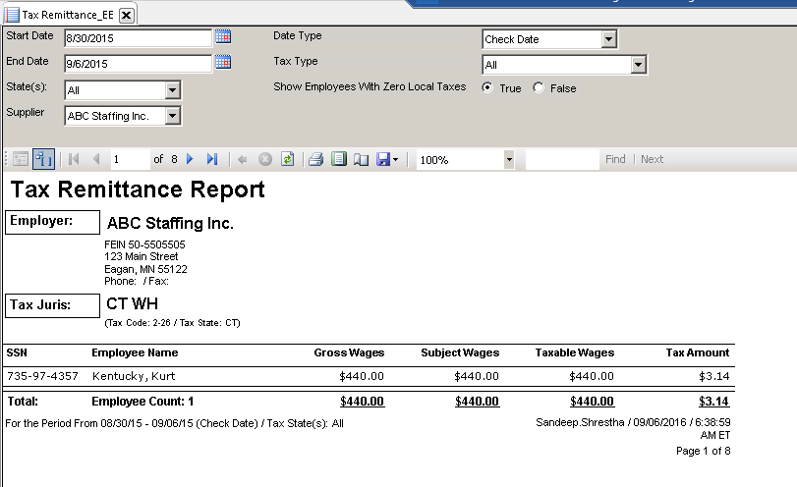Click the Tax Remittance_EE tab icon
797x487 pixels.
tap(12, 15)
